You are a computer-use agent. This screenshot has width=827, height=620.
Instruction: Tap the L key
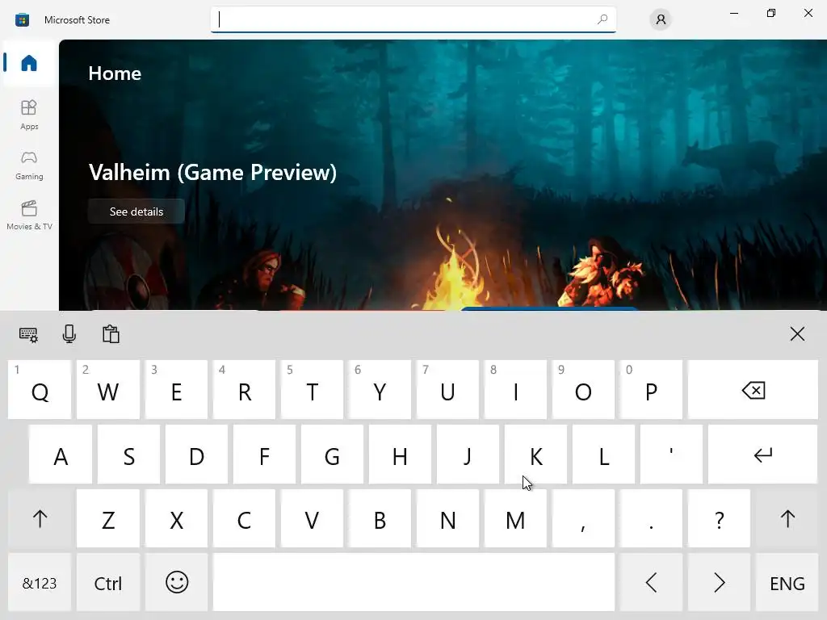click(603, 455)
